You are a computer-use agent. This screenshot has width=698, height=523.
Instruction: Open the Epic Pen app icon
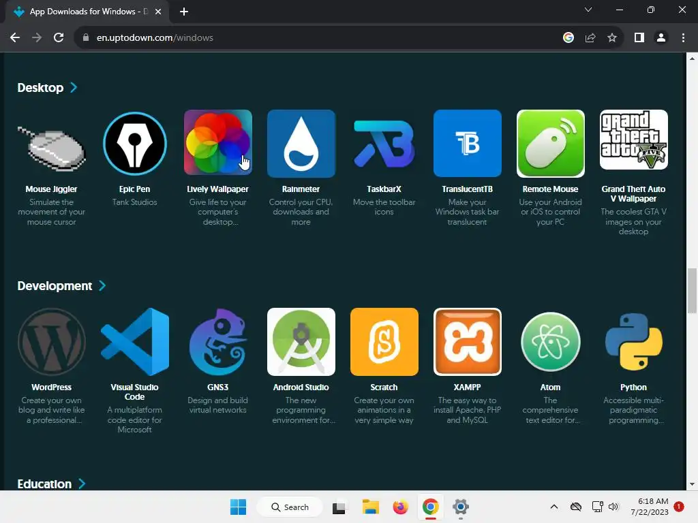(x=135, y=144)
